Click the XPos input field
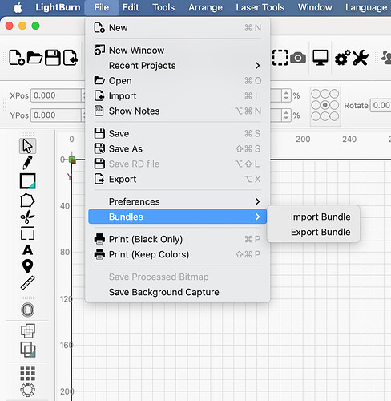 pos(56,95)
